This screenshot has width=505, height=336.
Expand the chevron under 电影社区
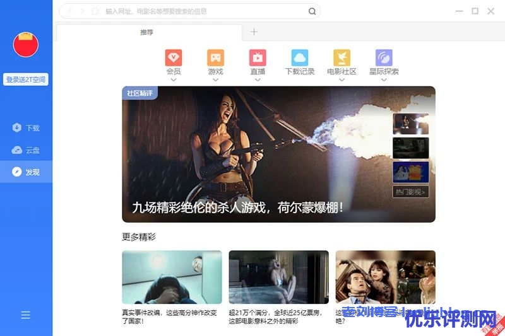point(342,79)
